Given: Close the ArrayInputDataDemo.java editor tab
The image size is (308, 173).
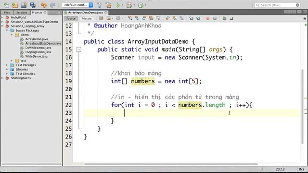Looking at the screenshot, I should point(106,12).
